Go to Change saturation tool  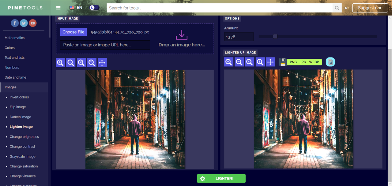pos(24,166)
